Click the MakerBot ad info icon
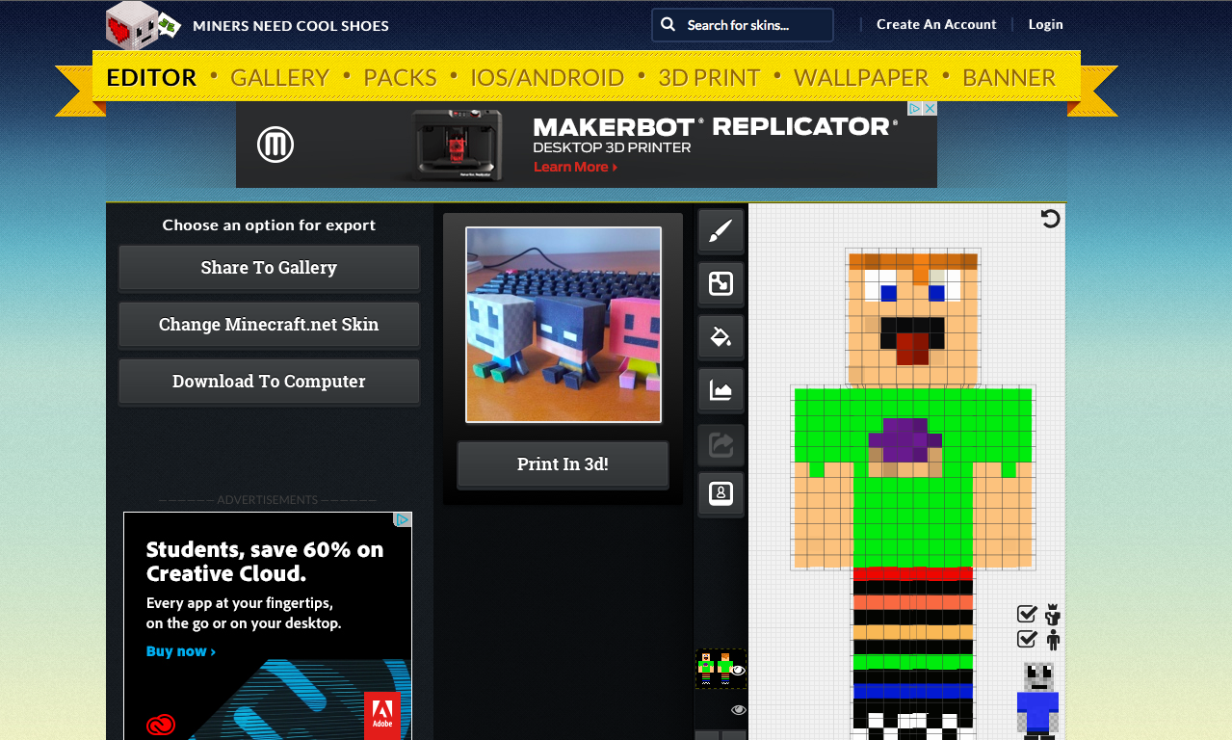The width and height of the screenshot is (1232, 740). (917, 109)
